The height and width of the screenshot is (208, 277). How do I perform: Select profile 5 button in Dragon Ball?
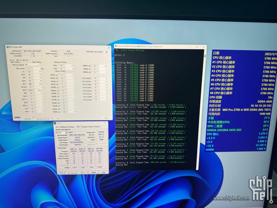(x=47, y=118)
